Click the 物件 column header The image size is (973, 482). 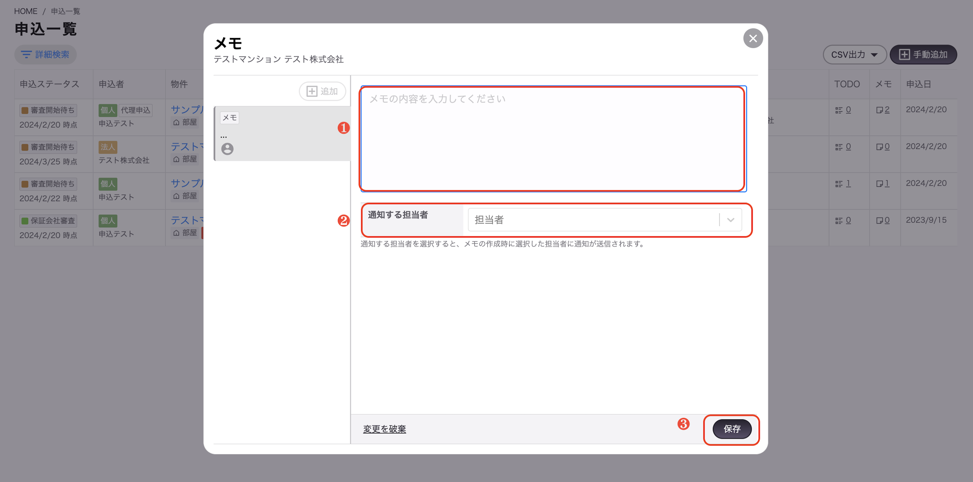pos(179,84)
